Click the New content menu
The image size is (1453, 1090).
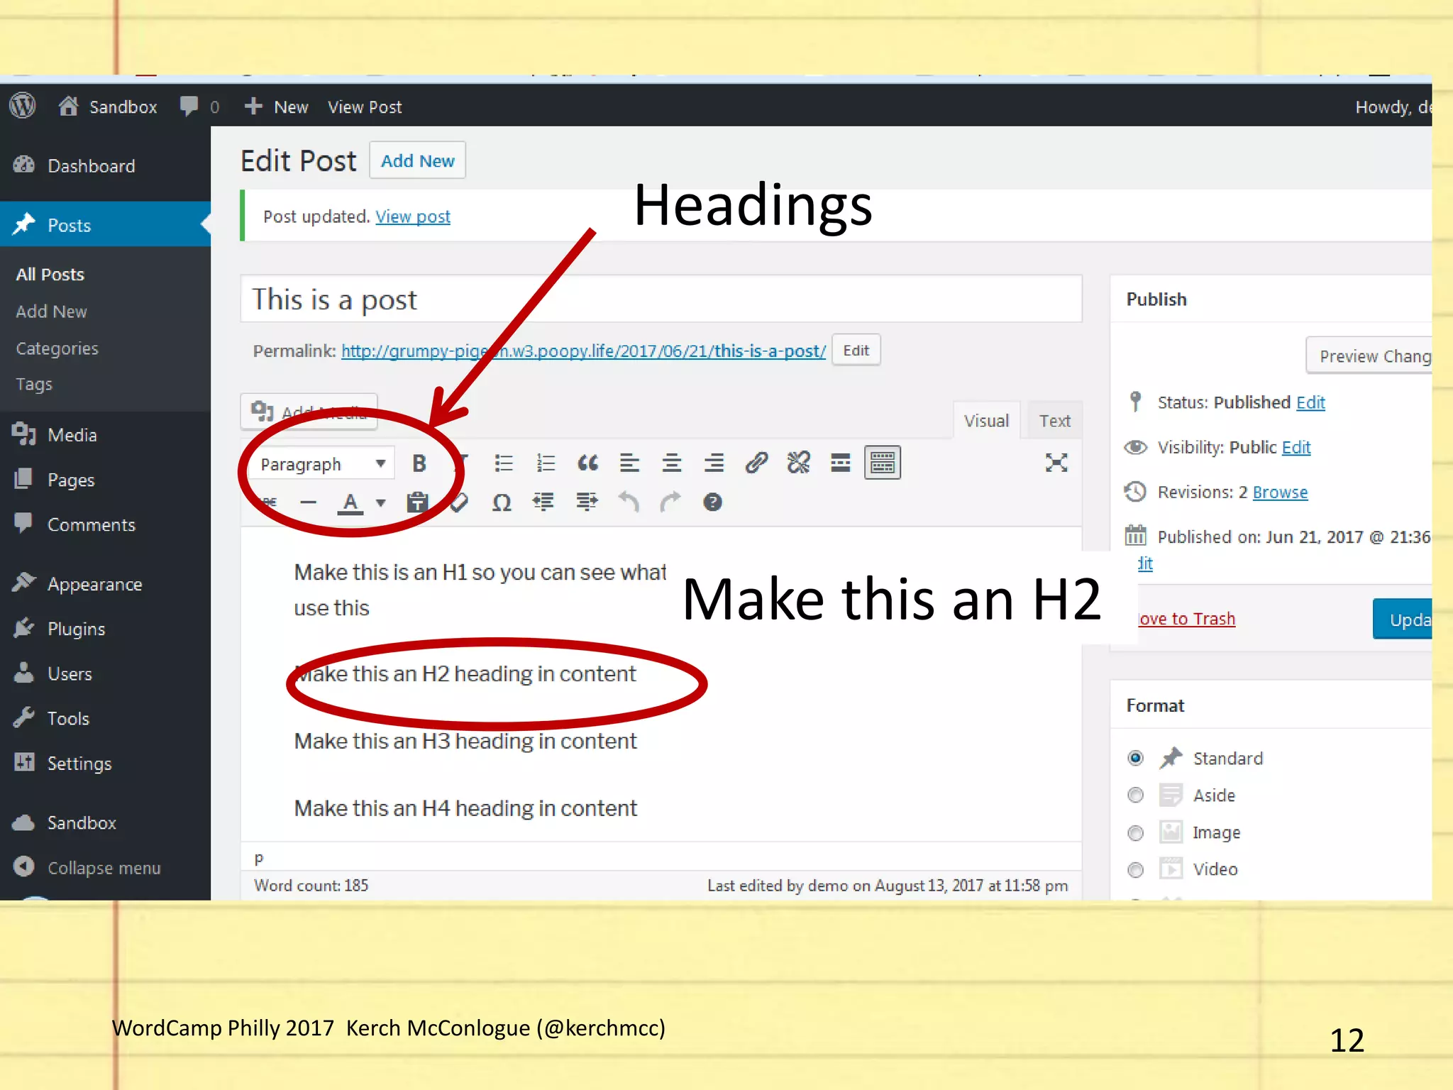277,106
